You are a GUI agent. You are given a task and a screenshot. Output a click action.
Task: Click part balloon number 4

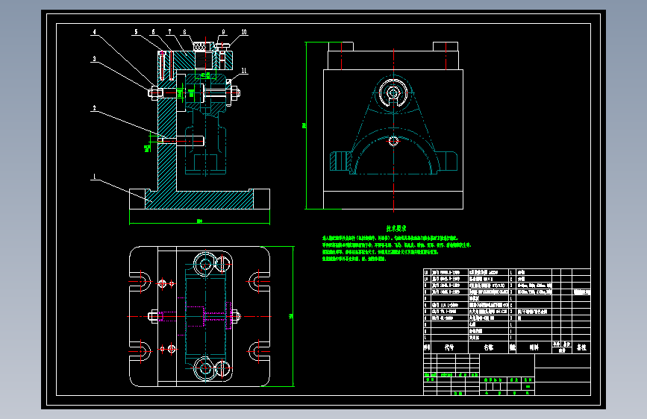pos(95,32)
